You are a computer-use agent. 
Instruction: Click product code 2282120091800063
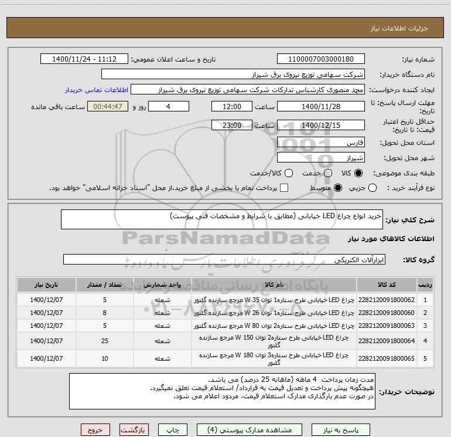[387, 326]
